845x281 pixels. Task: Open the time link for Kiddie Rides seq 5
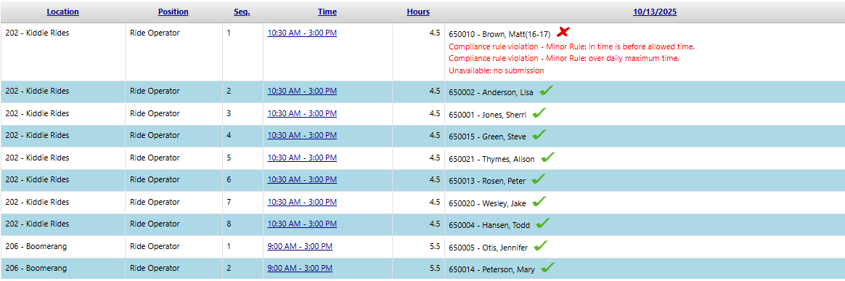pyautogui.click(x=302, y=158)
